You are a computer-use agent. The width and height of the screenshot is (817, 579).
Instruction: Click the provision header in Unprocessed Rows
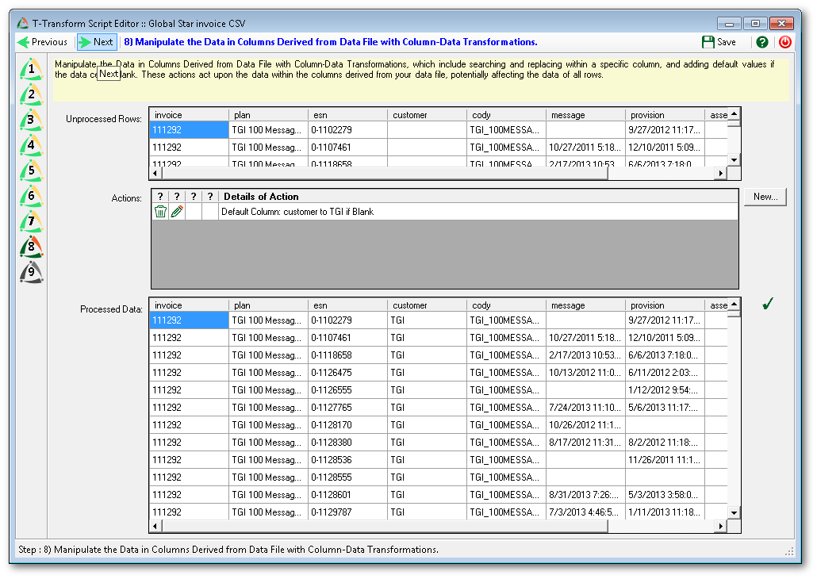coord(665,115)
